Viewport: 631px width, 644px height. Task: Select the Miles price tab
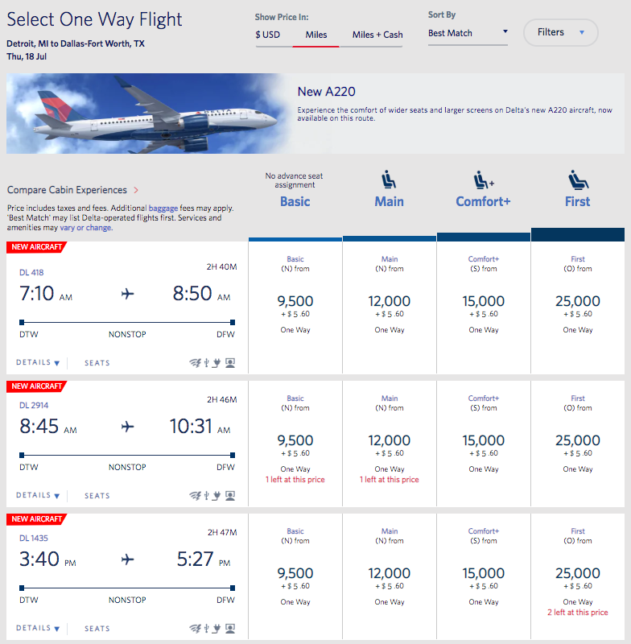click(315, 35)
